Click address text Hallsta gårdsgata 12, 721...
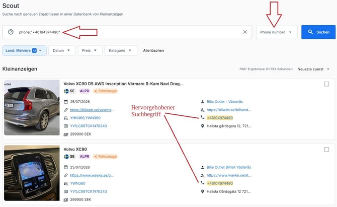Viewport: 337px width, 207px height. click(x=229, y=126)
